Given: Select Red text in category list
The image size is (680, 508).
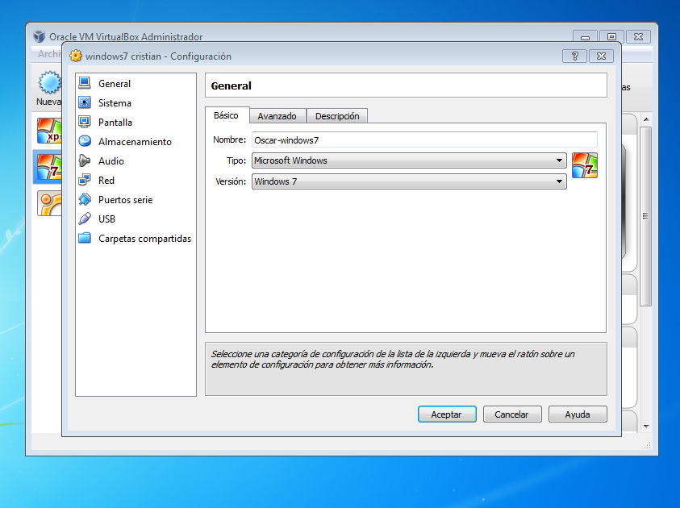Looking at the screenshot, I should (106, 181).
